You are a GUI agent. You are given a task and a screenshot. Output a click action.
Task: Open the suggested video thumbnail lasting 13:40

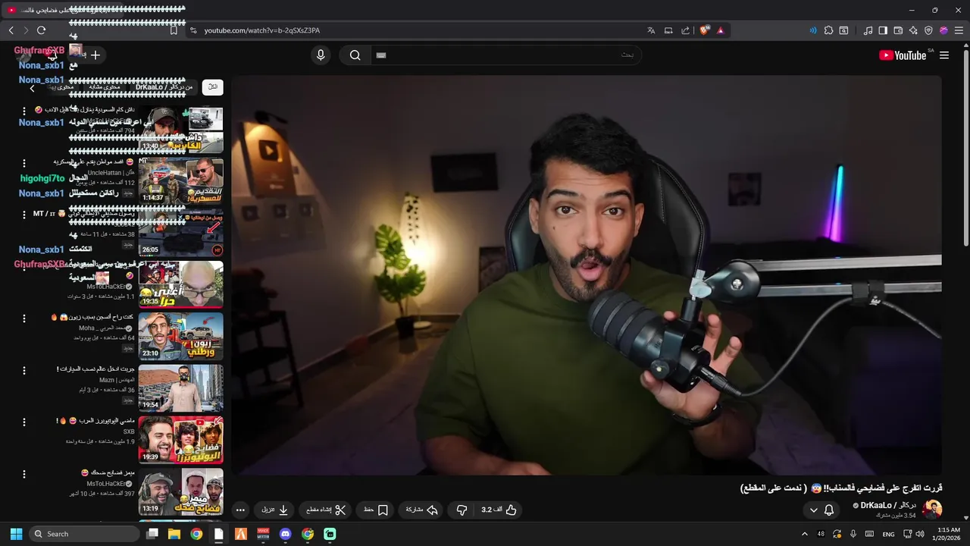pos(181,129)
